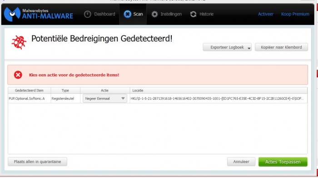Click Plaats allen in quarantaine button
The width and height of the screenshot is (318, 178).
pyautogui.click(x=38, y=162)
